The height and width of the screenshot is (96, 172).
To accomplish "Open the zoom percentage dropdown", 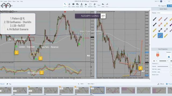I will (82, 84).
